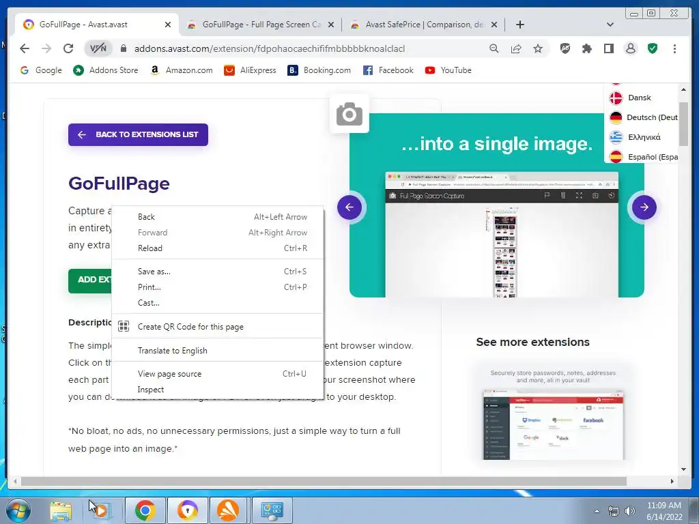Open the extensions puzzle icon
699x524 pixels.
[x=586, y=48]
